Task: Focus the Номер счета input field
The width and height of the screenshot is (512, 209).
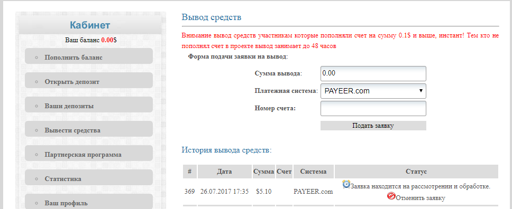Action: tap(373, 108)
